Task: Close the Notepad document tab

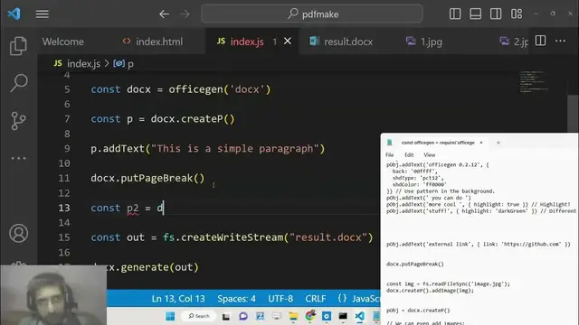Action: (x=481, y=143)
